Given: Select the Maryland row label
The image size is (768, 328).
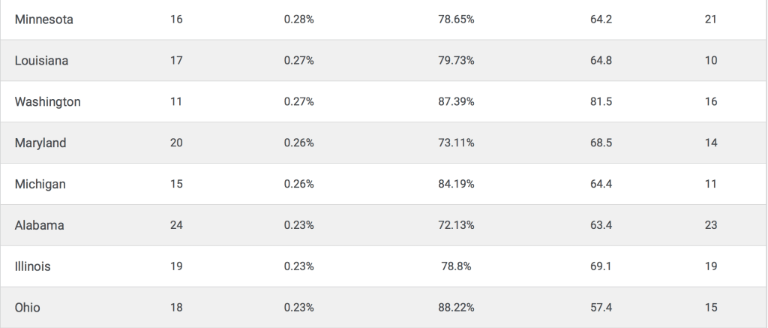Looking at the screenshot, I should click(x=40, y=143).
